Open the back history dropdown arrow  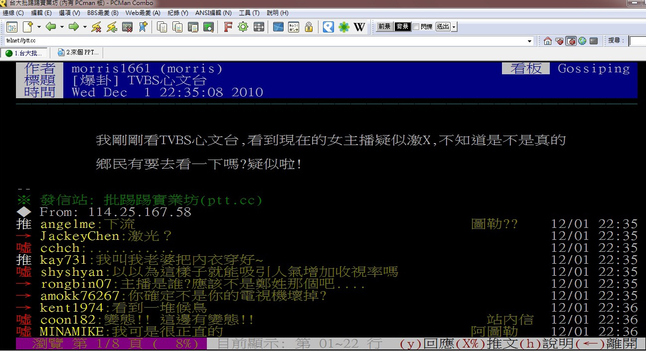pos(62,27)
